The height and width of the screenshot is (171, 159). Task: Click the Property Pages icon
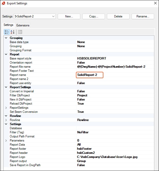[20, 32]
